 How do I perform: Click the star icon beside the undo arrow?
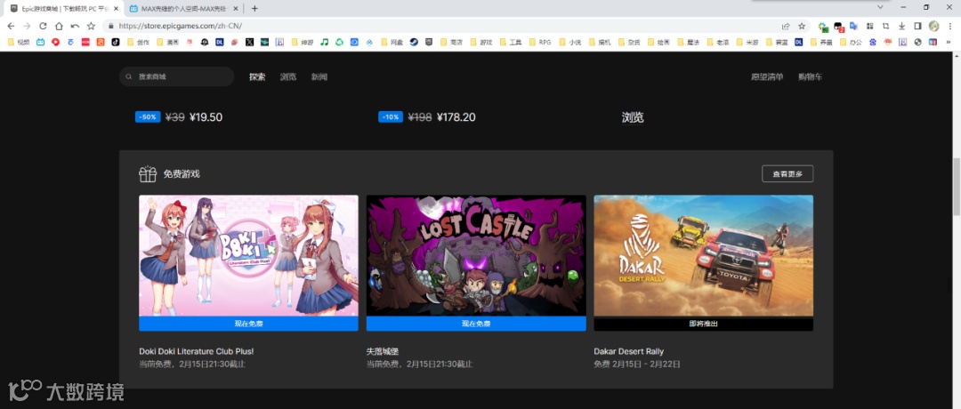click(91, 26)
